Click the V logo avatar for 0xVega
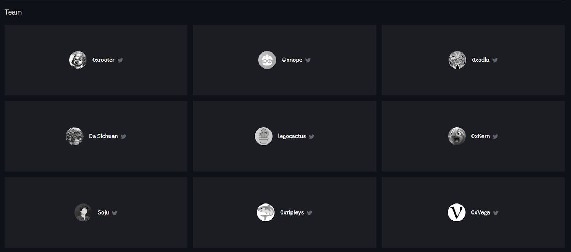This screenshot has height=252, width=571. [457, 212]
